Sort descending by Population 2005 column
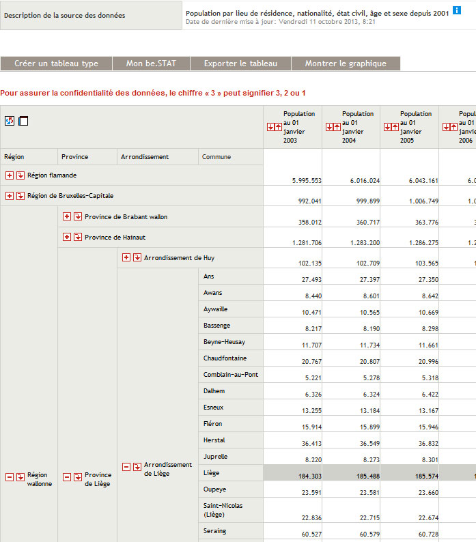This screenshot has height=542, width=476. [x=387, y=127]
